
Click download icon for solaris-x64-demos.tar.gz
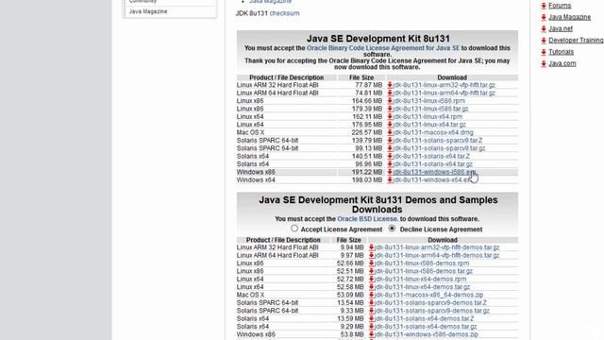371,327
